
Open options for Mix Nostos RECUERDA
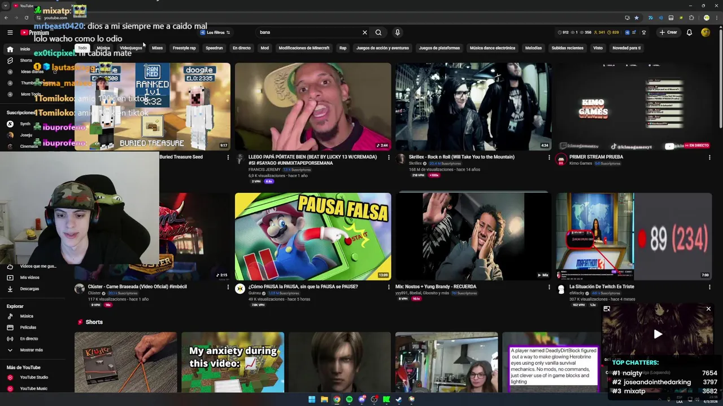[549, 287]
